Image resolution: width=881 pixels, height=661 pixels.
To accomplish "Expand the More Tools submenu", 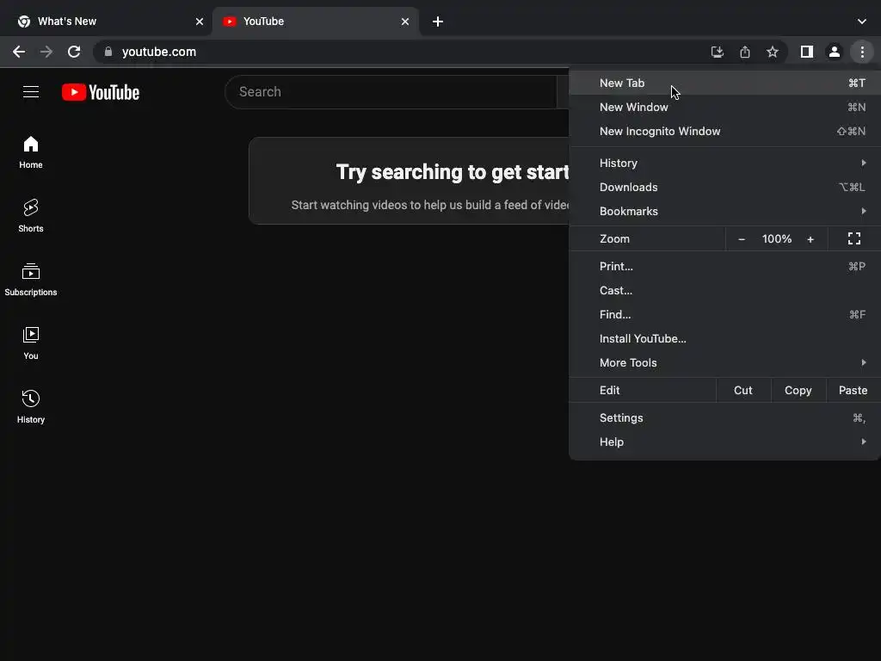I will (x=724, y=363).
